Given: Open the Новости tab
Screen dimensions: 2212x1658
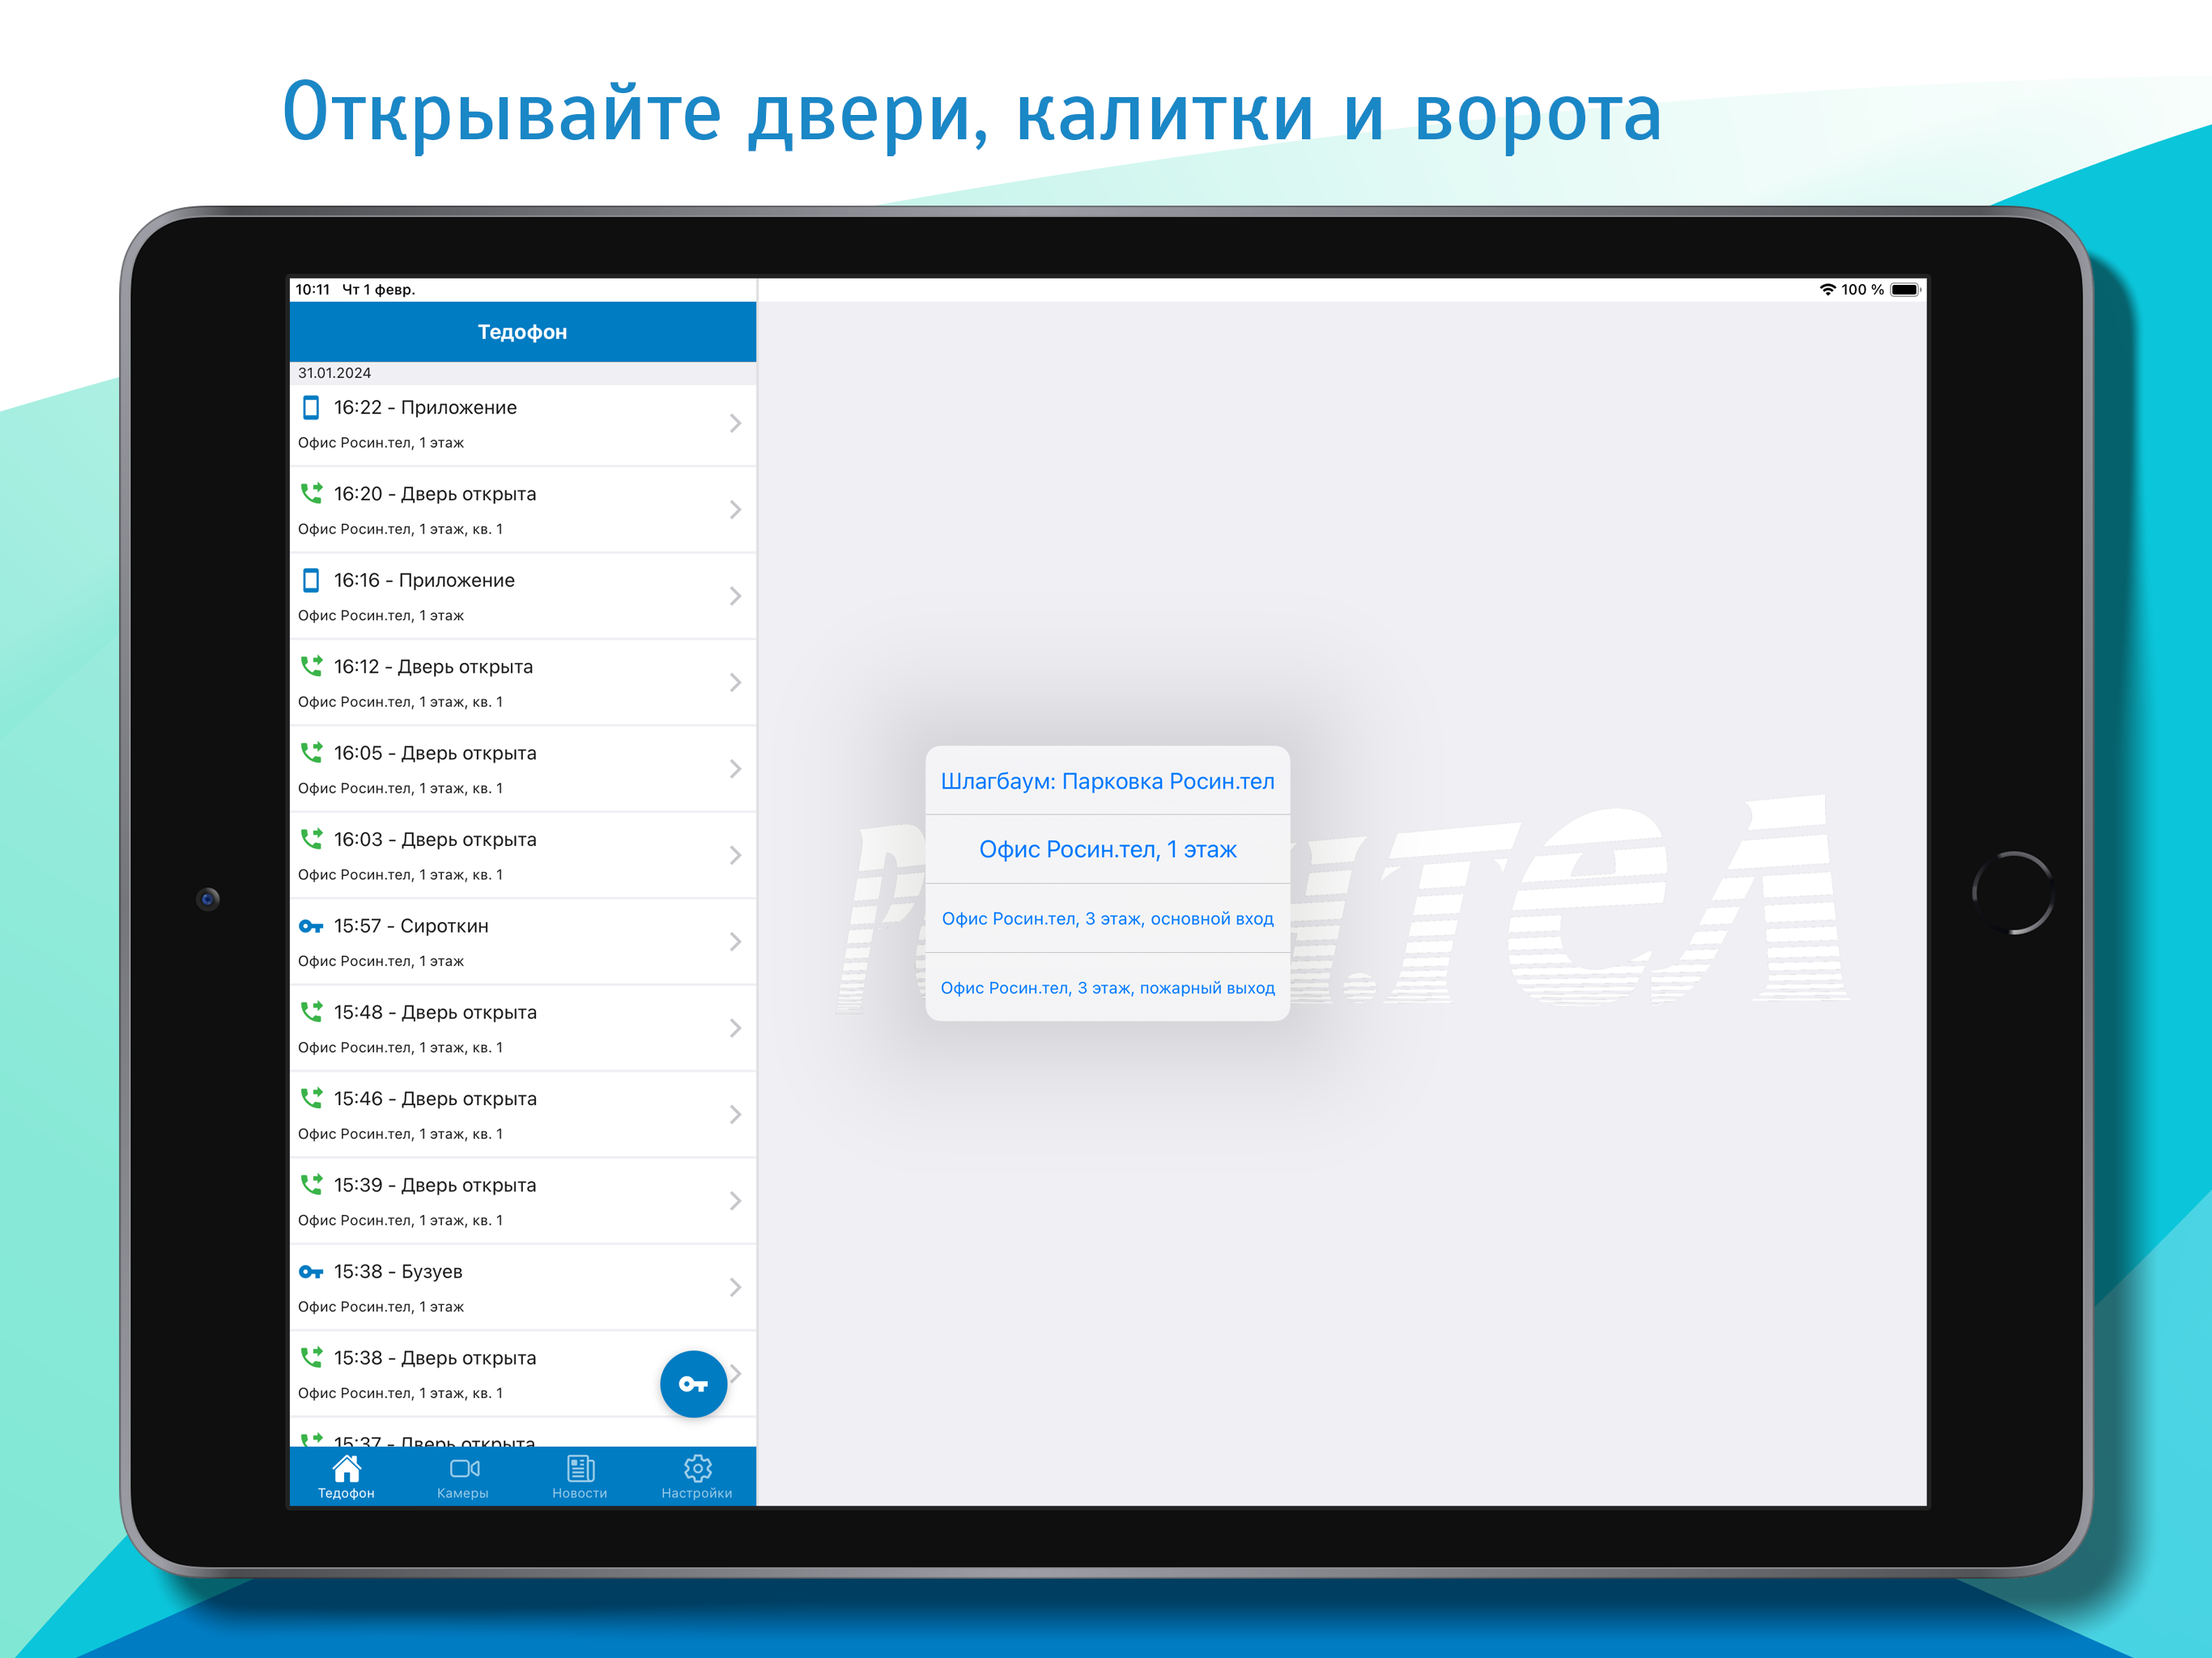Looking at the screenshot, I should tap(580, 1477).
